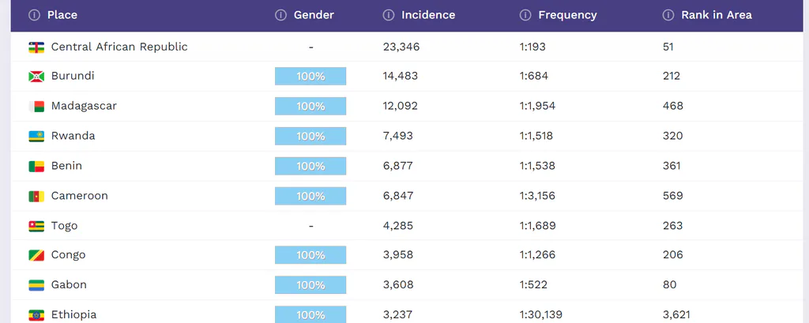Image resolution: width=809 pixels, height=323 pixels.
Task: Click Gabon's 100% gender bar
Action: 310,285
